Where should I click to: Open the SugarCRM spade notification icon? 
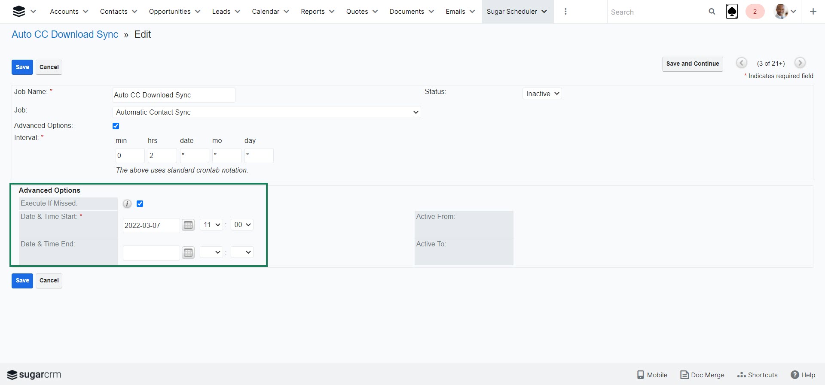tap(732, 12)
